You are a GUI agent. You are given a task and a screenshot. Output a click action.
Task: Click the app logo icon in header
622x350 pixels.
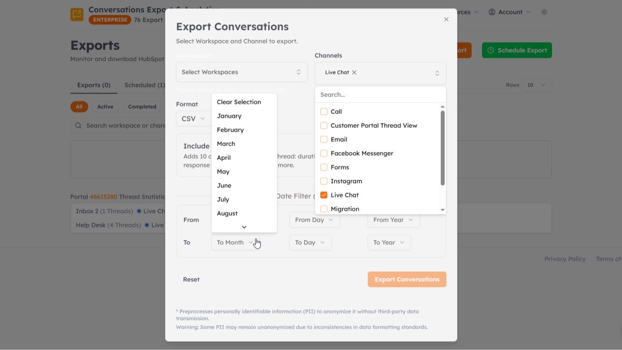click(x=77, y=14)
